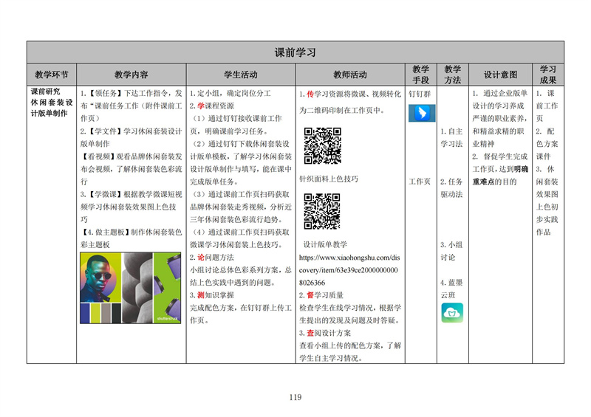Click the 学习成果 column header
Viewport: 591px width, 417px height.
click(x=547, y=75)
